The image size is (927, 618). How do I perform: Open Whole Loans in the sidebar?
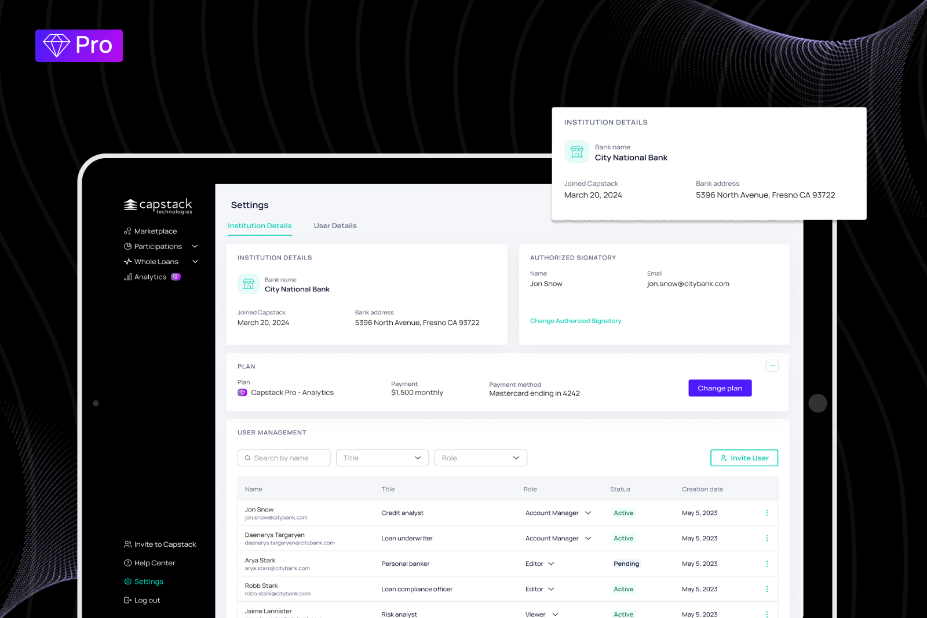coord(156,262)
